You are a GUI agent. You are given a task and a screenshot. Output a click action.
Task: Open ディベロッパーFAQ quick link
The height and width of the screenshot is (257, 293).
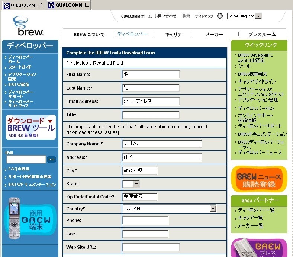(256, 108)
